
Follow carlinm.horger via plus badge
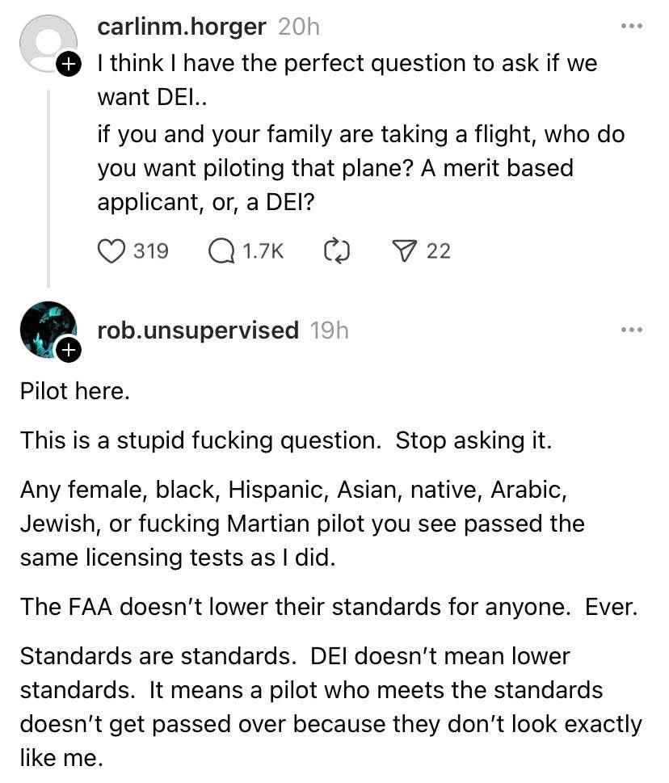[x=68, y=64]
